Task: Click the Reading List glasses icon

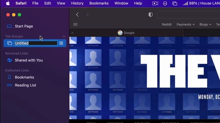Action: 9,85
